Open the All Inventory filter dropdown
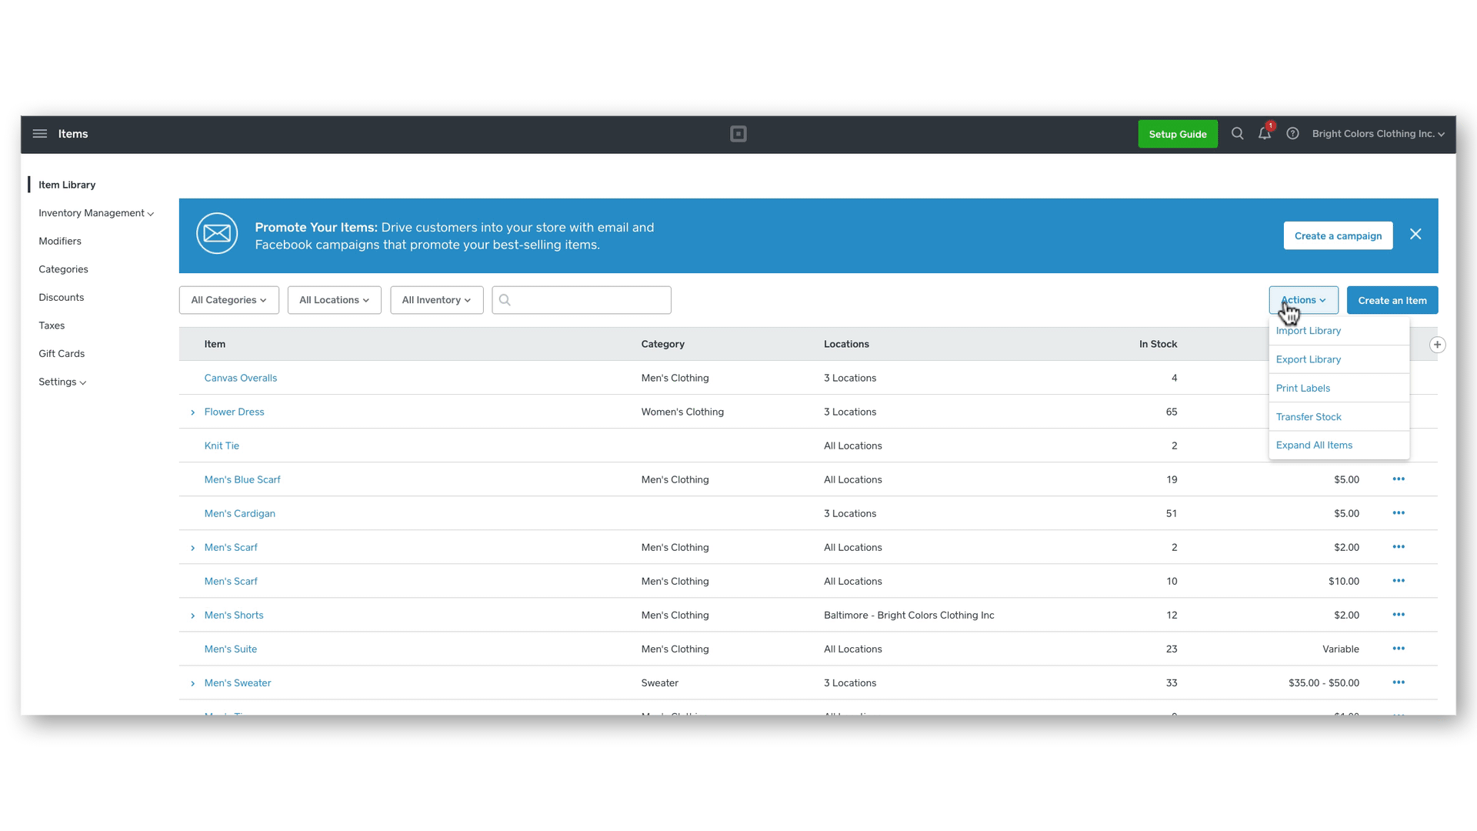The image size is (1477, 831). 436,300
